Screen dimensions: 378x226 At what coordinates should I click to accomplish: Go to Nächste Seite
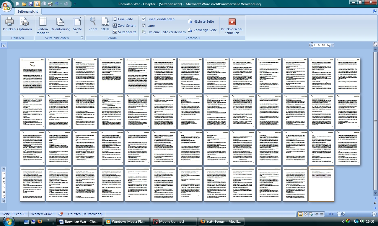201,21
